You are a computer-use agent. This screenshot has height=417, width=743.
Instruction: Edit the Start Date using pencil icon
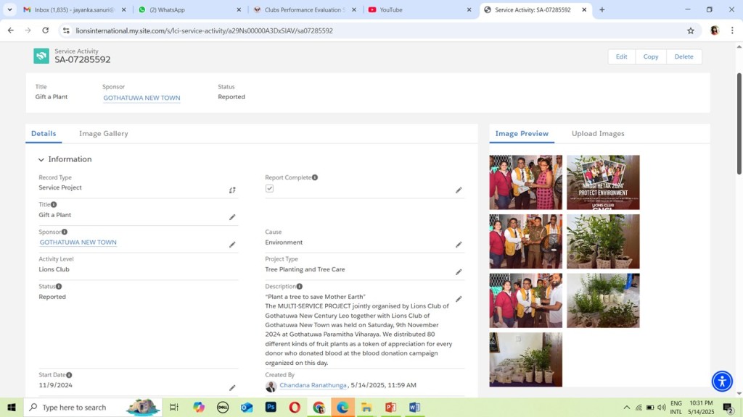[x=232, y=388]
